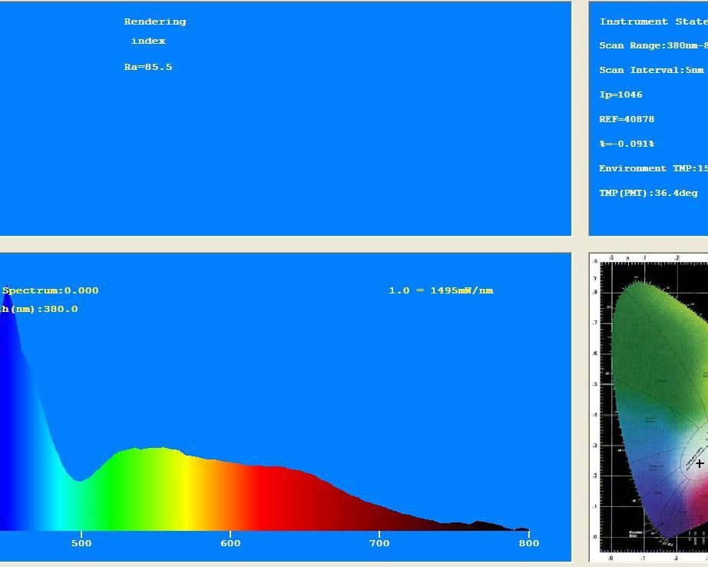This screenshot has width=708, height=567.
Task: Click the wavelength (nm):380.0 readout
Action: click(x=39, y=309)
